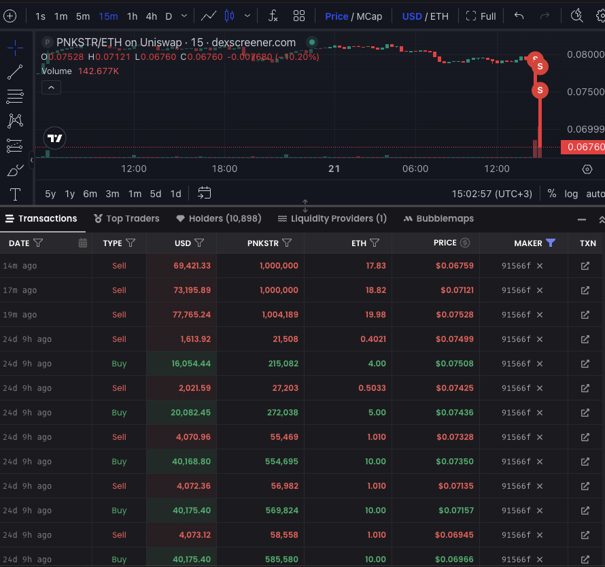Open the Go-to-date calendar icon
Viewport: 605px width, 567px height.
pos(204,193)
